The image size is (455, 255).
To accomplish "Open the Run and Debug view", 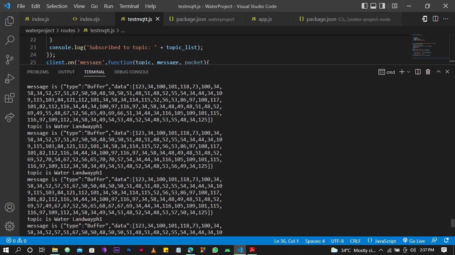I will [x=10, y=79].
